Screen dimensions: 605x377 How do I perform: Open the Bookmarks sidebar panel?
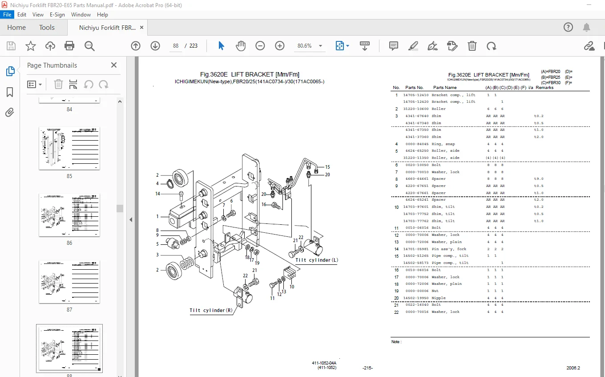click(x=10, y=92)
